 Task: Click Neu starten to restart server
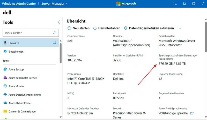[78, 28]
